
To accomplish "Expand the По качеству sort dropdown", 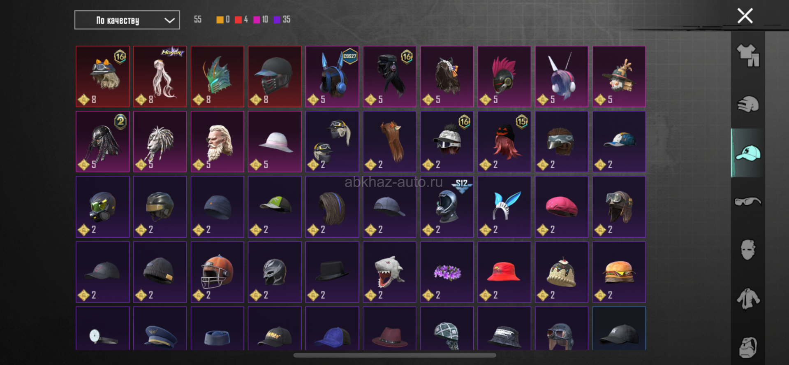I will click(x=127, y=20).
